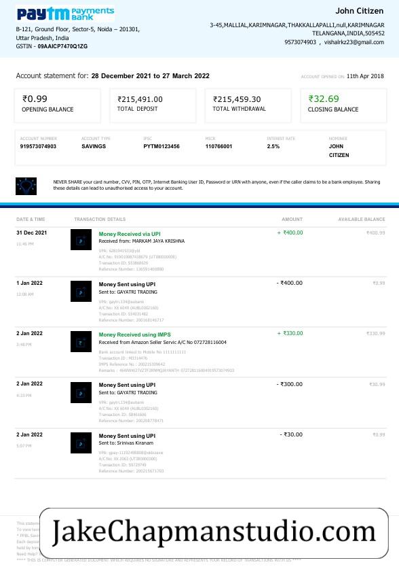The height and width of the screenshot is (569, 399).
Task: Click the Money Received using IMPS title
Action: coord(134,334)
